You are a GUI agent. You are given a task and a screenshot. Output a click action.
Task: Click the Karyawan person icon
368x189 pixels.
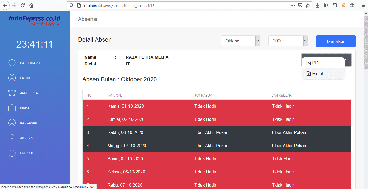(x=12, y=123)
